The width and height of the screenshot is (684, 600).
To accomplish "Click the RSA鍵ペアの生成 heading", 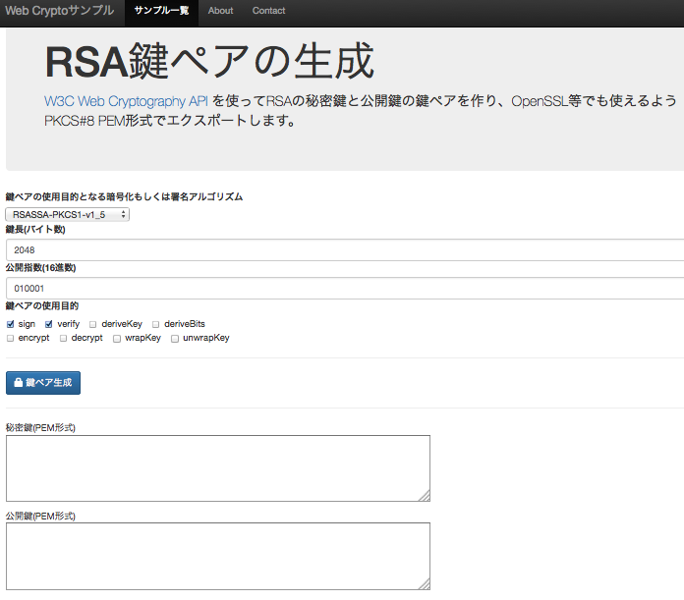I will pyautogui.click(x=209, y=61).
